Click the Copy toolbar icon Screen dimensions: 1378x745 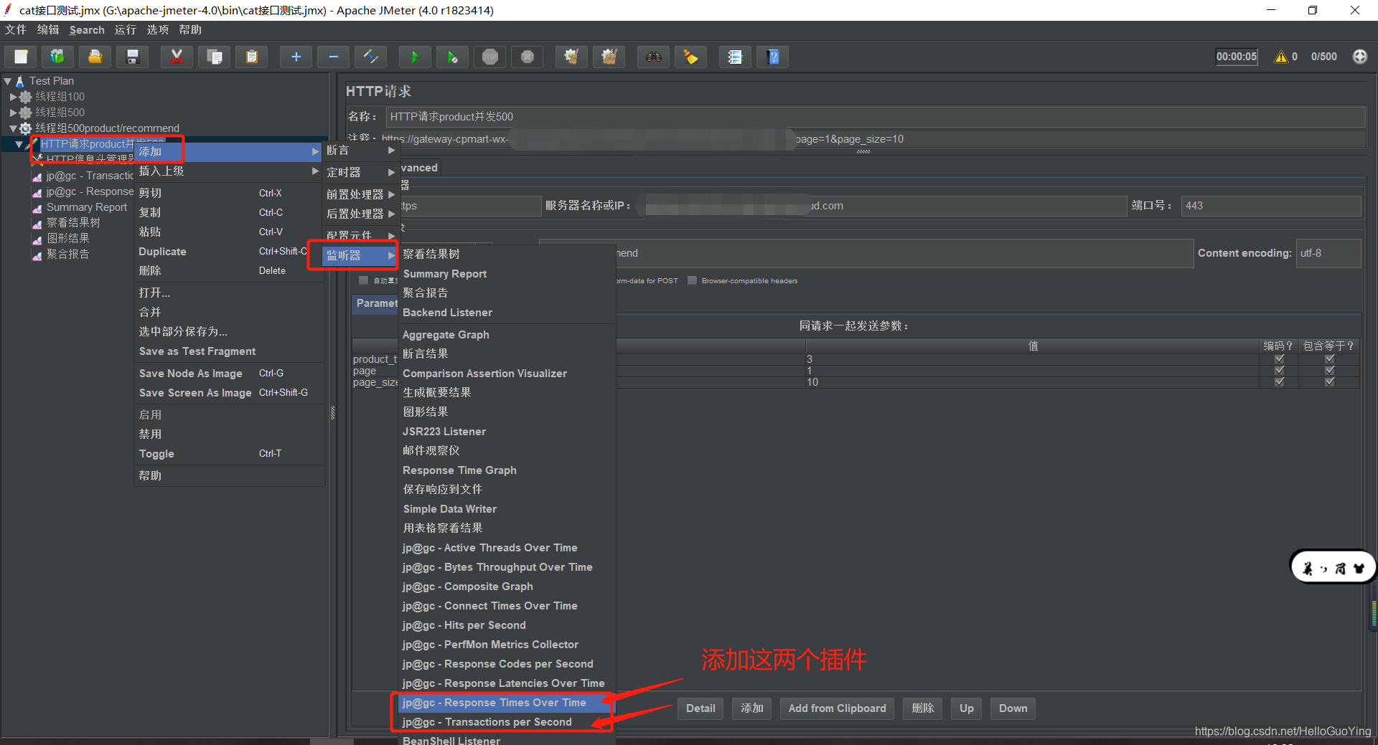pos(214,57)
